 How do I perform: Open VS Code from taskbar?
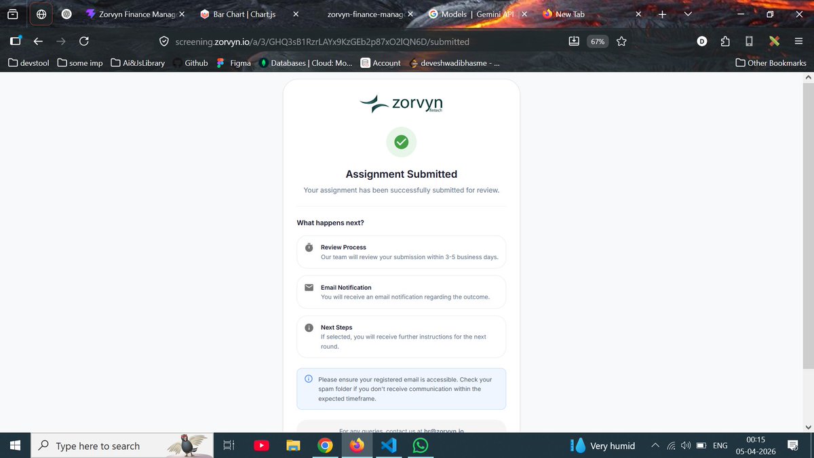(x=389, y=446)
